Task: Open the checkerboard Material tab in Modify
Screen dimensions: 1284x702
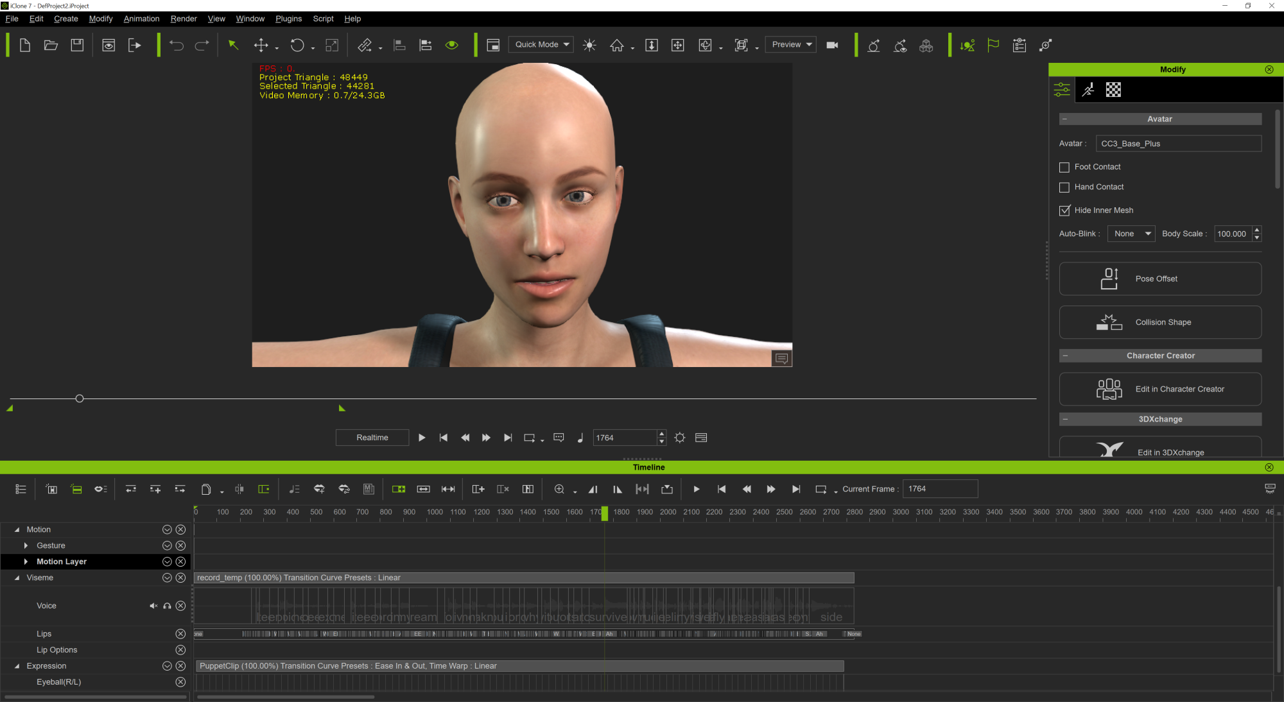Action: pyautogui.click(x=1113, y=90)
